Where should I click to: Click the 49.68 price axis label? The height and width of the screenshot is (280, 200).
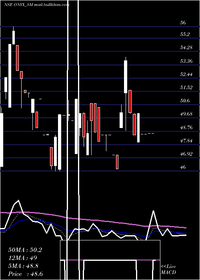(x=186, y=114)
